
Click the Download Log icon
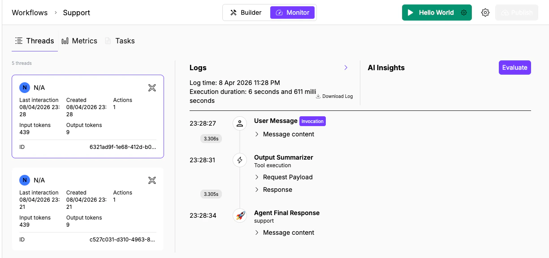click(x=318, y=95)
